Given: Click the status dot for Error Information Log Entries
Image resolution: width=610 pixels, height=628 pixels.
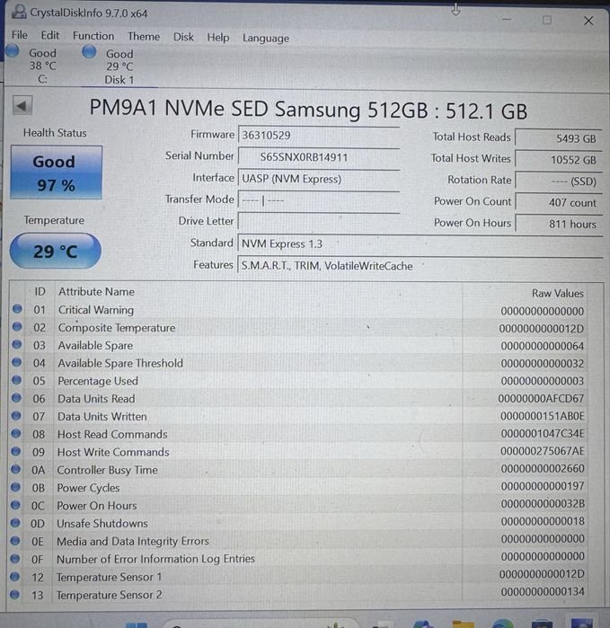Looking at the screenshot, I should [x=14, y=558].
